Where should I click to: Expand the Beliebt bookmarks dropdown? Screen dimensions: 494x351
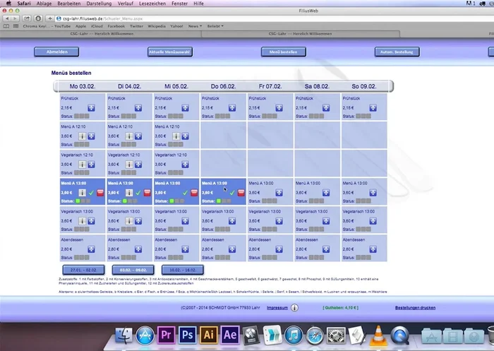click(x=215, y=26)
